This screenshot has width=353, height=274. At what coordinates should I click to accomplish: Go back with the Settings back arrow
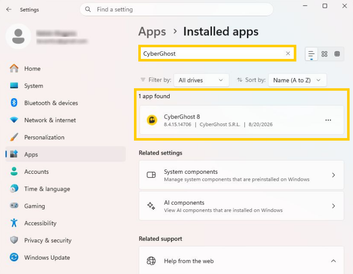(x=9, y=9)
